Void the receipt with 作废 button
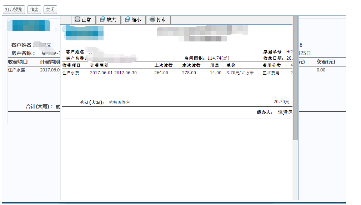 [34, 10]
